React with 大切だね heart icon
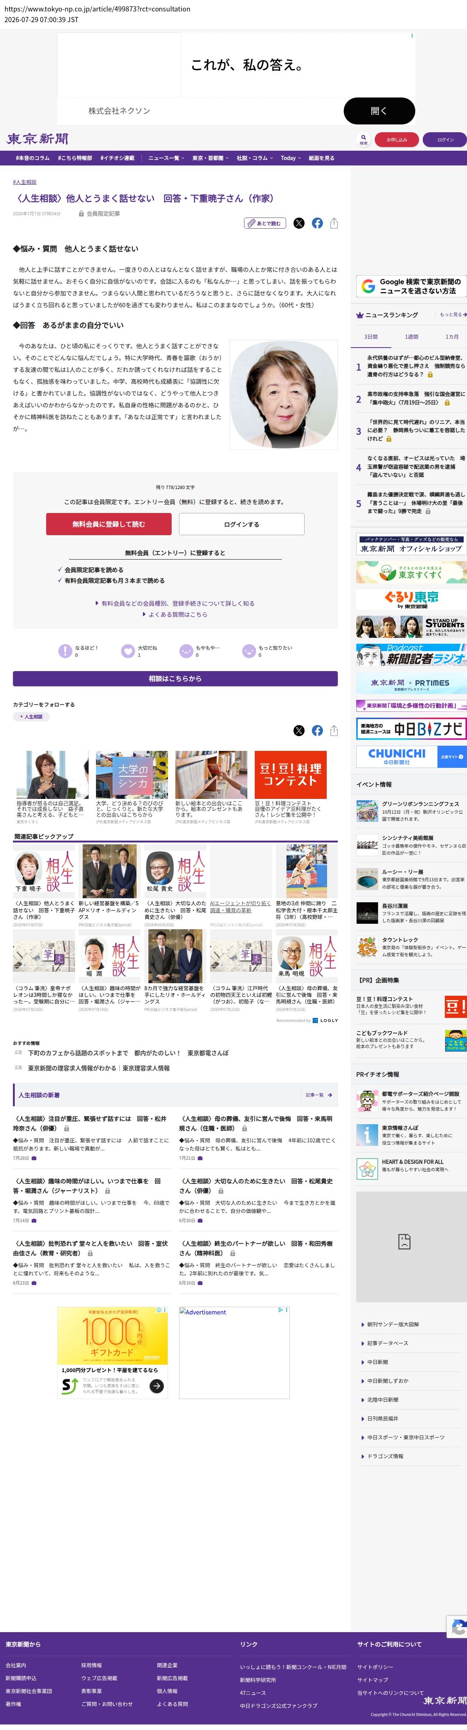 pos(127,651)
